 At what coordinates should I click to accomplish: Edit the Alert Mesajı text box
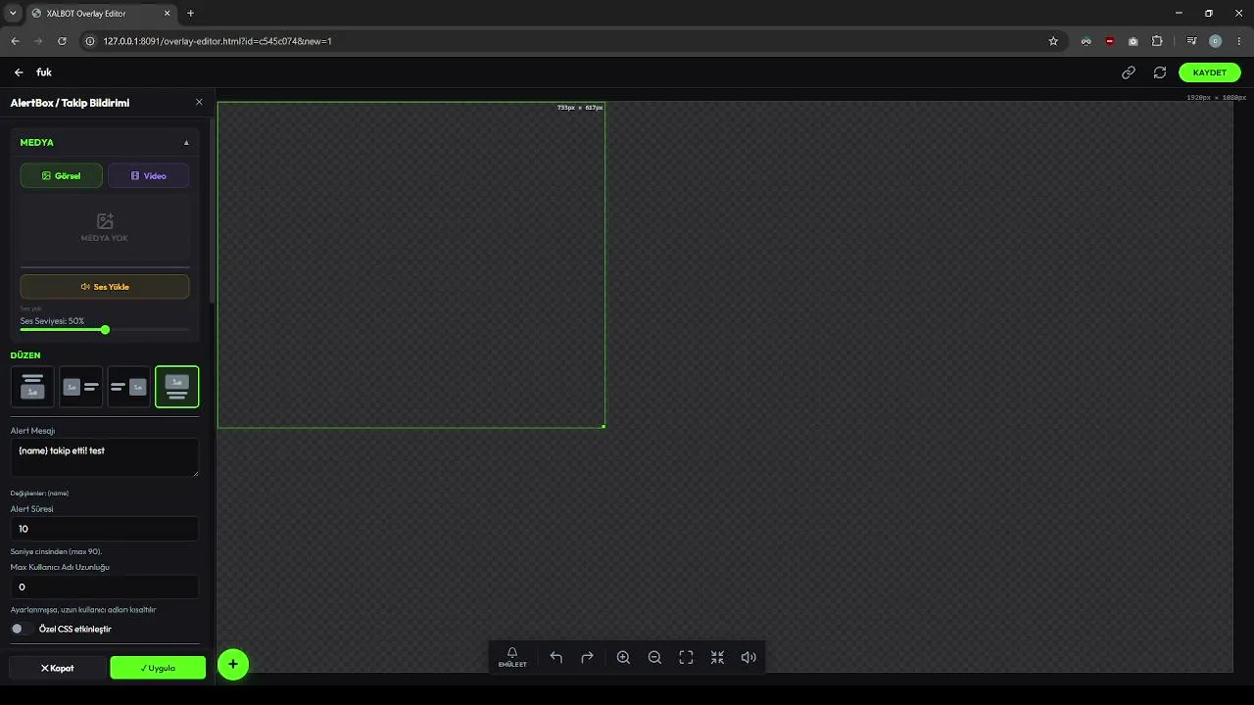coord(105,457)
